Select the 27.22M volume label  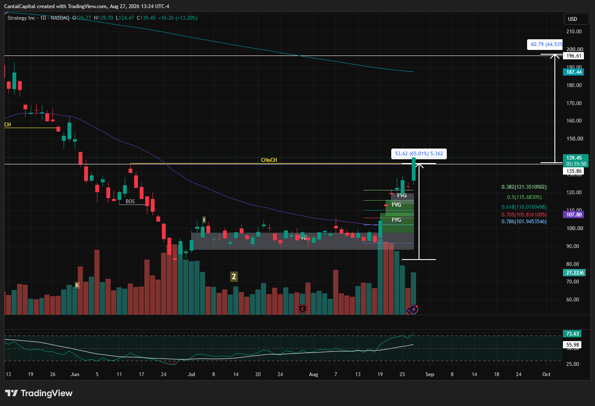click(x=574, y=273)
